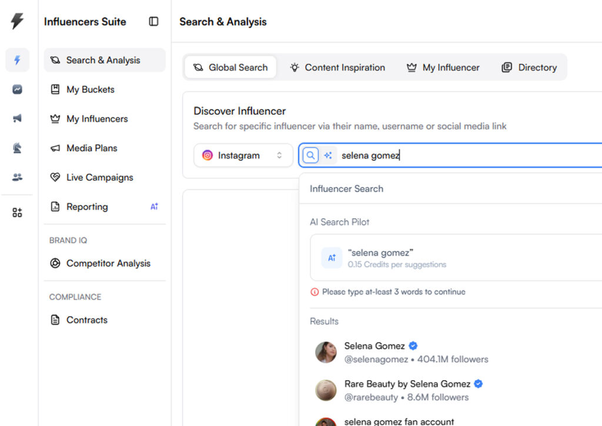Screen dimensions: 602x426
Task: Click the Selena Gomez profile avatar
Action: (x=326, y=353)
